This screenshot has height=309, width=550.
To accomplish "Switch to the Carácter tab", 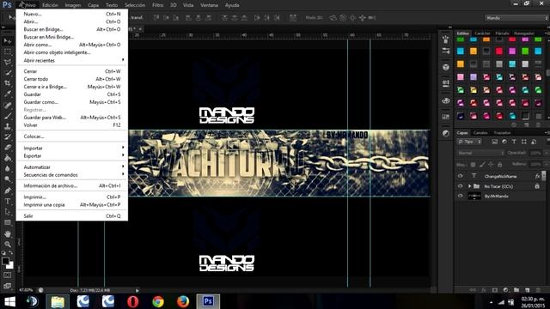I will coord(482,33).
